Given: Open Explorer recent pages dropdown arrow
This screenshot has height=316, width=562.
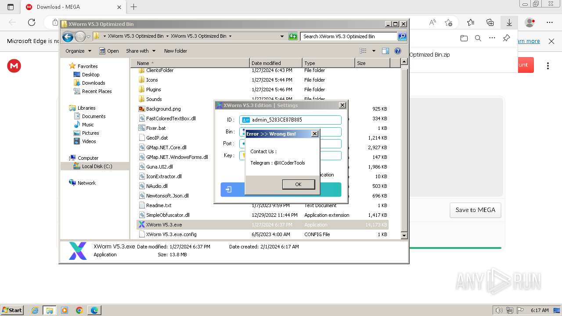Looking at the screenshot, I should pyautogui.click(x=89, y=36).
